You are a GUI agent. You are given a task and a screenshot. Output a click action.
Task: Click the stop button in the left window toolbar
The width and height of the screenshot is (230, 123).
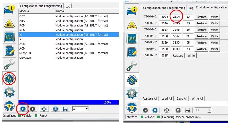pyautogui.click(x=33, y=109)
